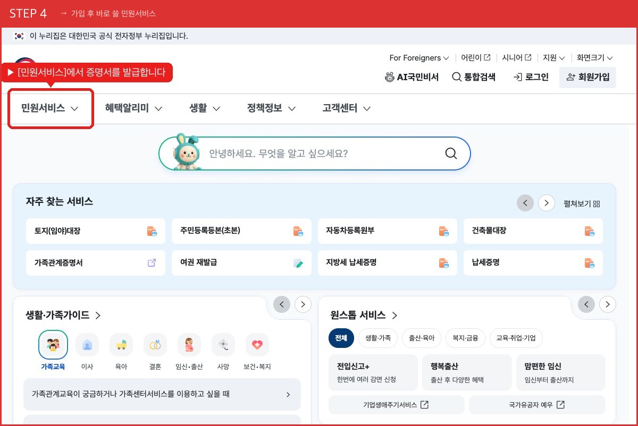
Task: Open the 주민등록등본(초본) service
Action: tap(241, 231)
